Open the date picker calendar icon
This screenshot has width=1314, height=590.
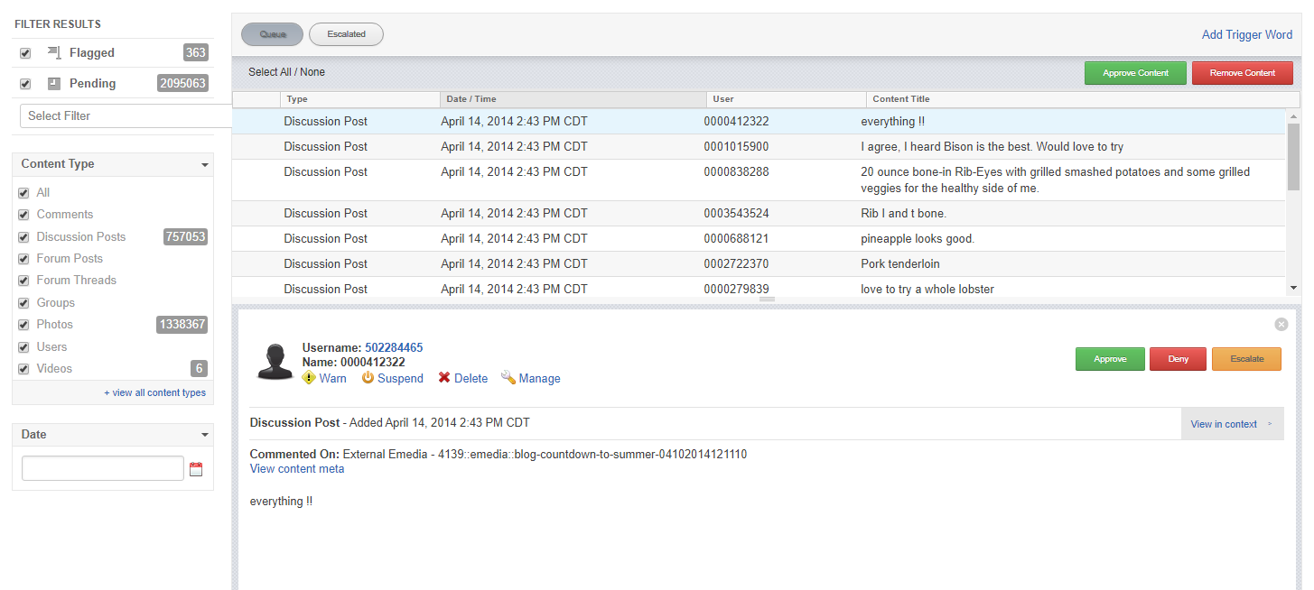point(196,469)
